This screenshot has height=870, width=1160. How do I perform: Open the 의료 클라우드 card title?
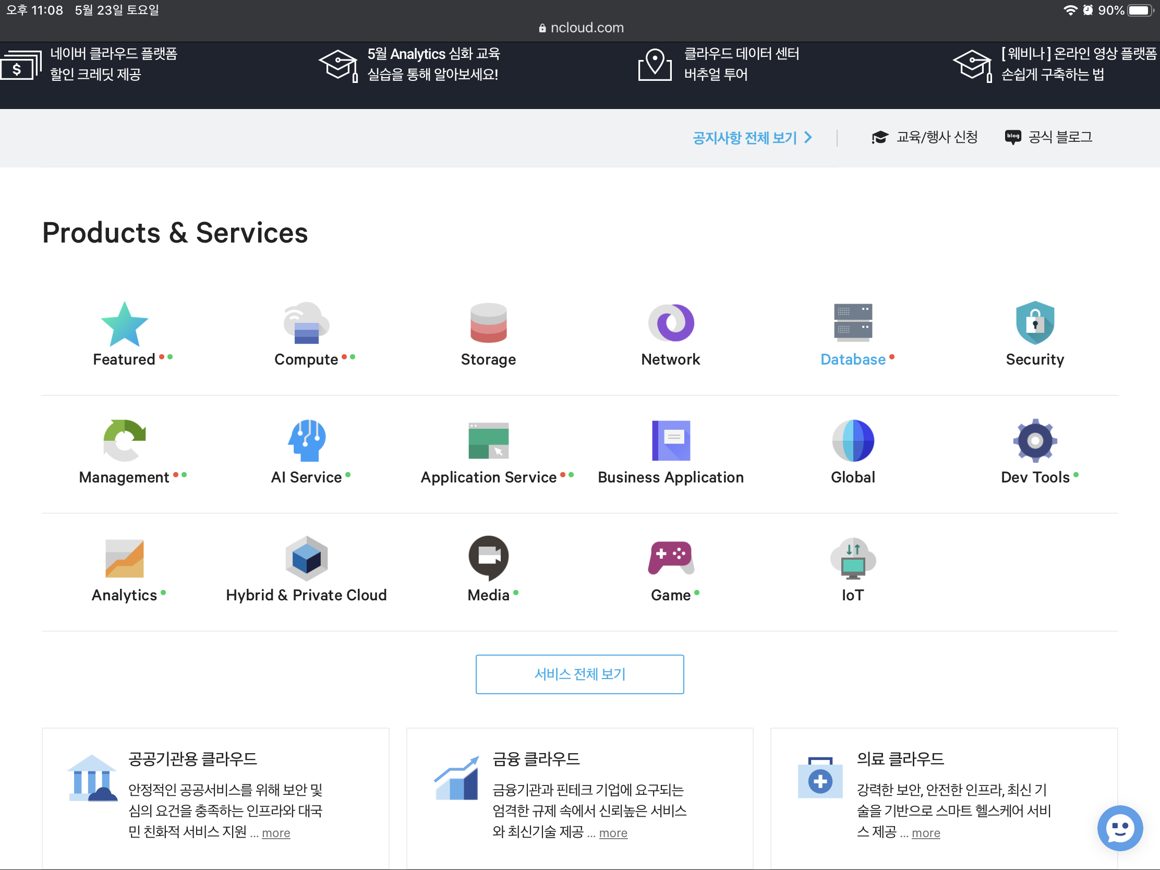[900, 759]
